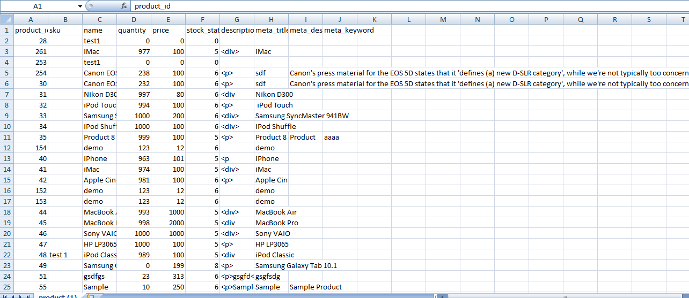Click the Select All corner triangle
This screenshot has width=689, height=298.
point(6,19)
